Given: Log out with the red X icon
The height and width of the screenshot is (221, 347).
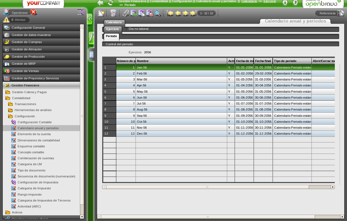Looking at the screenshot, I should [x=33, y=12].
